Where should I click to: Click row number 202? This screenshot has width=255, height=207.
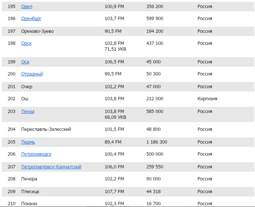tap(12, 99)
